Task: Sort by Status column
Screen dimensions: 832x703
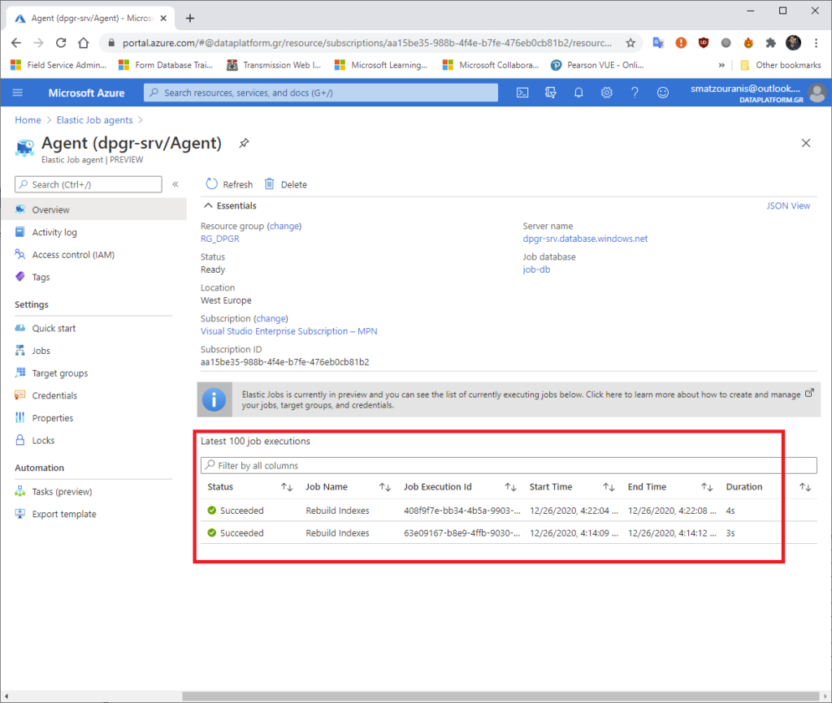Action: pyautogui.click(x=287, y=487)
